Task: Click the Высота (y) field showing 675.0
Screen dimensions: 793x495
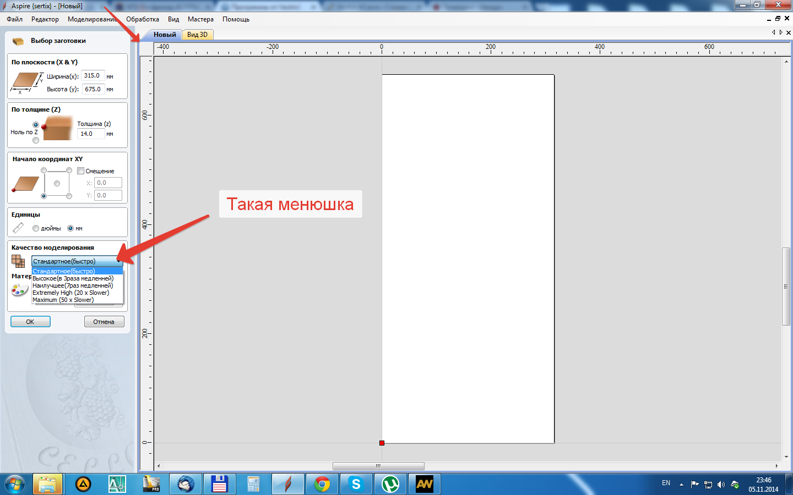Action: click(x=93, y=89)
